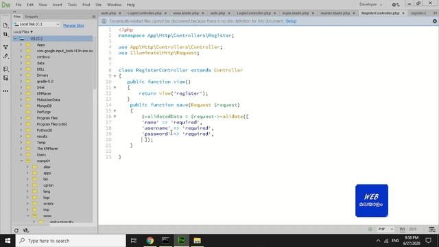
Task: Open the Window menu
Action: (115, 5)
